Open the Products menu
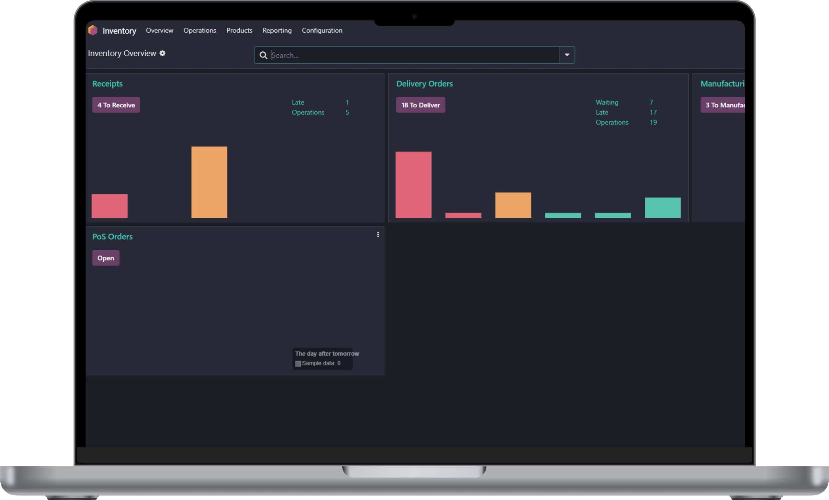 tap(239, 31)
